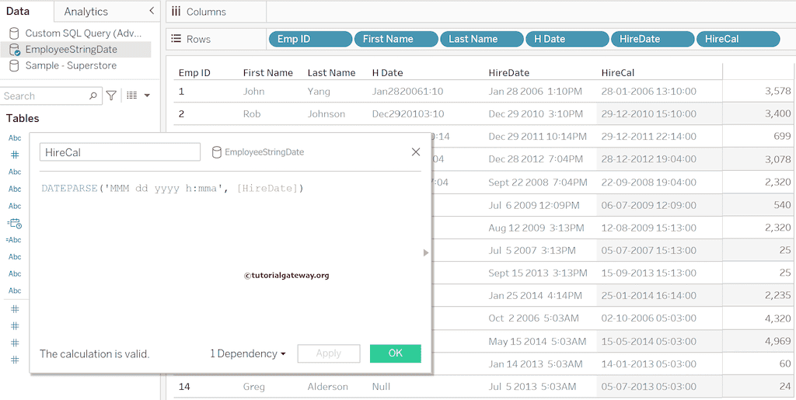The image size is (796, 400).
Task: Select the Last Name pill on Rows
Action: click(482, 39)
